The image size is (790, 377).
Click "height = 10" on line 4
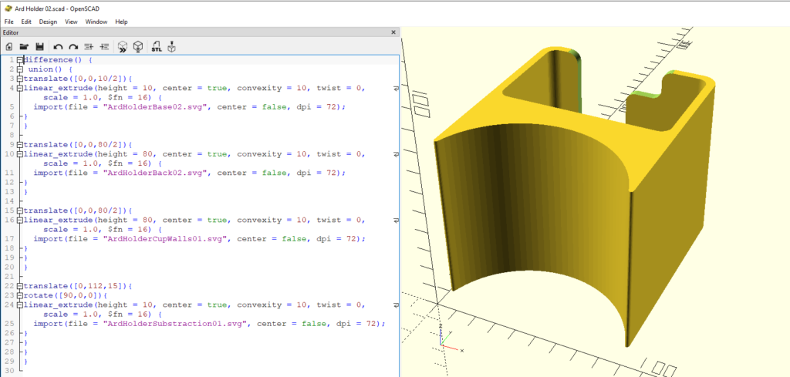pos(126,88)
